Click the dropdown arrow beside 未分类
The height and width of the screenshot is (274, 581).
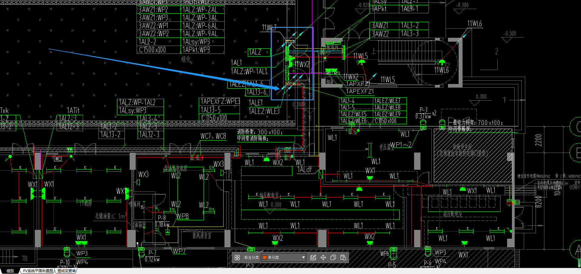point(303,258)
